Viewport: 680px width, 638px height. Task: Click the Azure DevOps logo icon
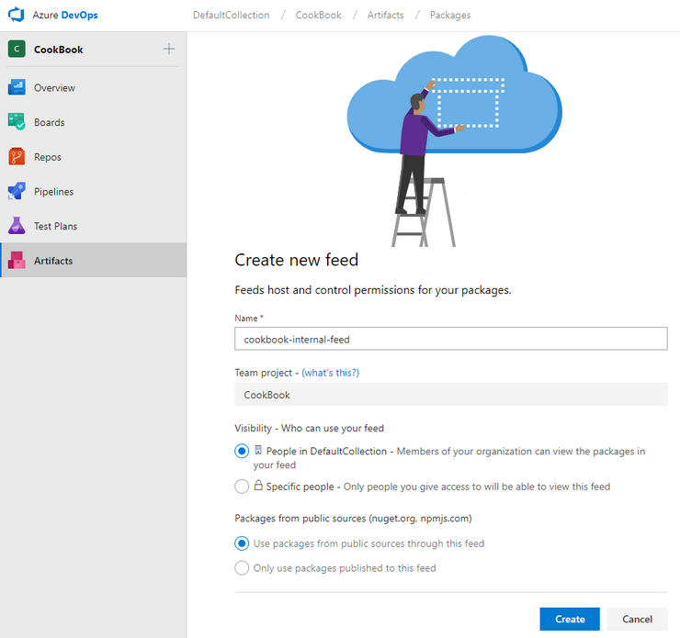[x=17, y=15]
